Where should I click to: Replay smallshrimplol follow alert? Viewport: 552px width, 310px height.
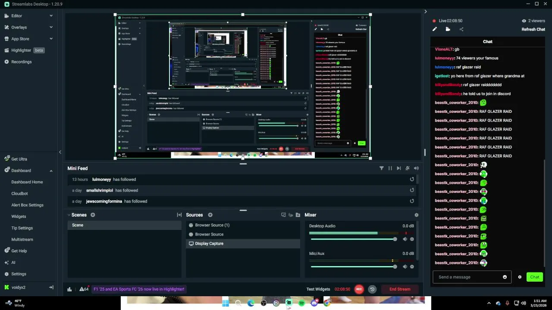tap(412, 190)
